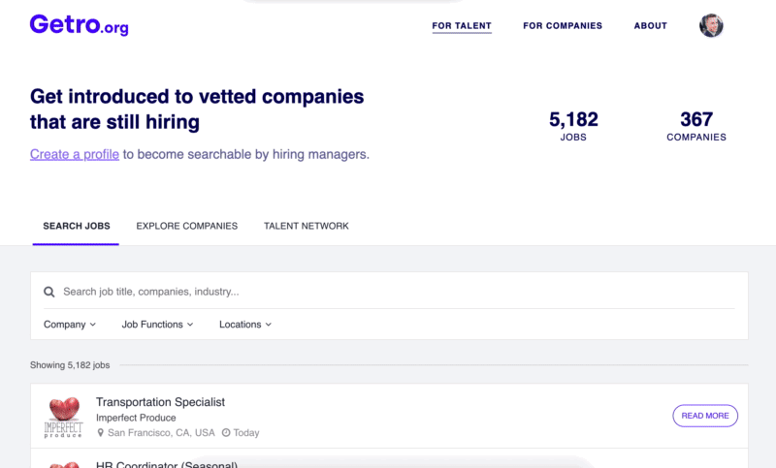Switch to the Search Jobs tab
This screenshot has width=776, height=468.
pos(77,227)
